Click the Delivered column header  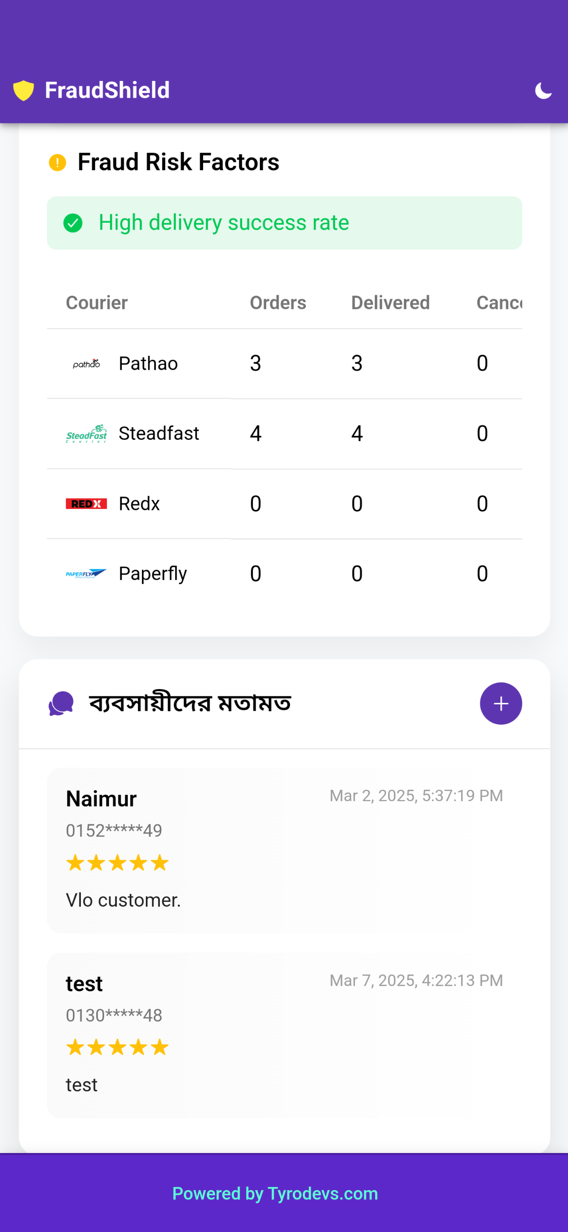(x=390, y=303)
